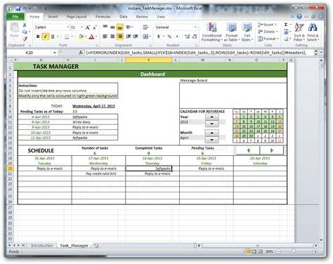Toggle bottom vertical alignment
This screenshot has height=264, width=333.
[x=120, y=27]
